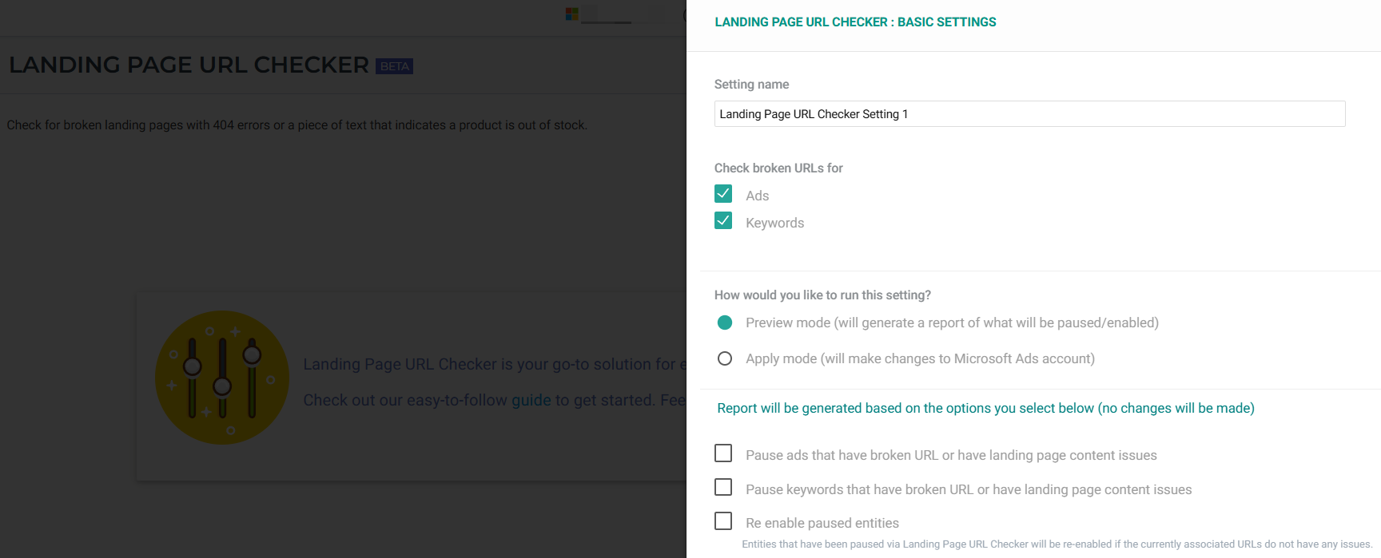Check Re enable paused entities option

coord(723,521)
